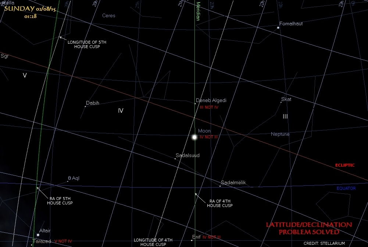The width and height of the screenshot is (368, 247).
Task: Click the Sgr constellation label
Action: 4,56
